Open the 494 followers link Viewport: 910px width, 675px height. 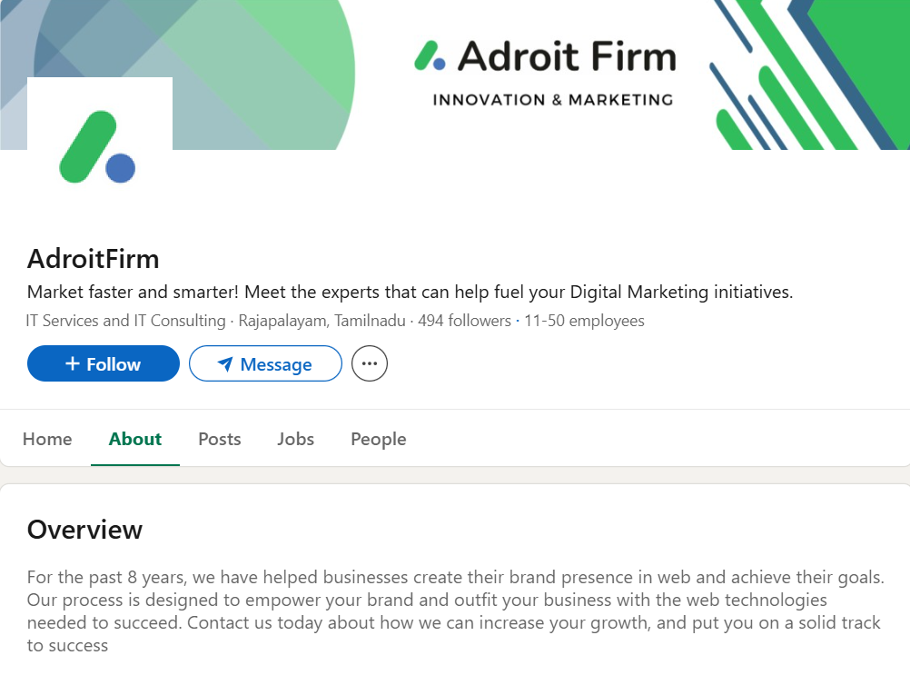coord(464,321)
